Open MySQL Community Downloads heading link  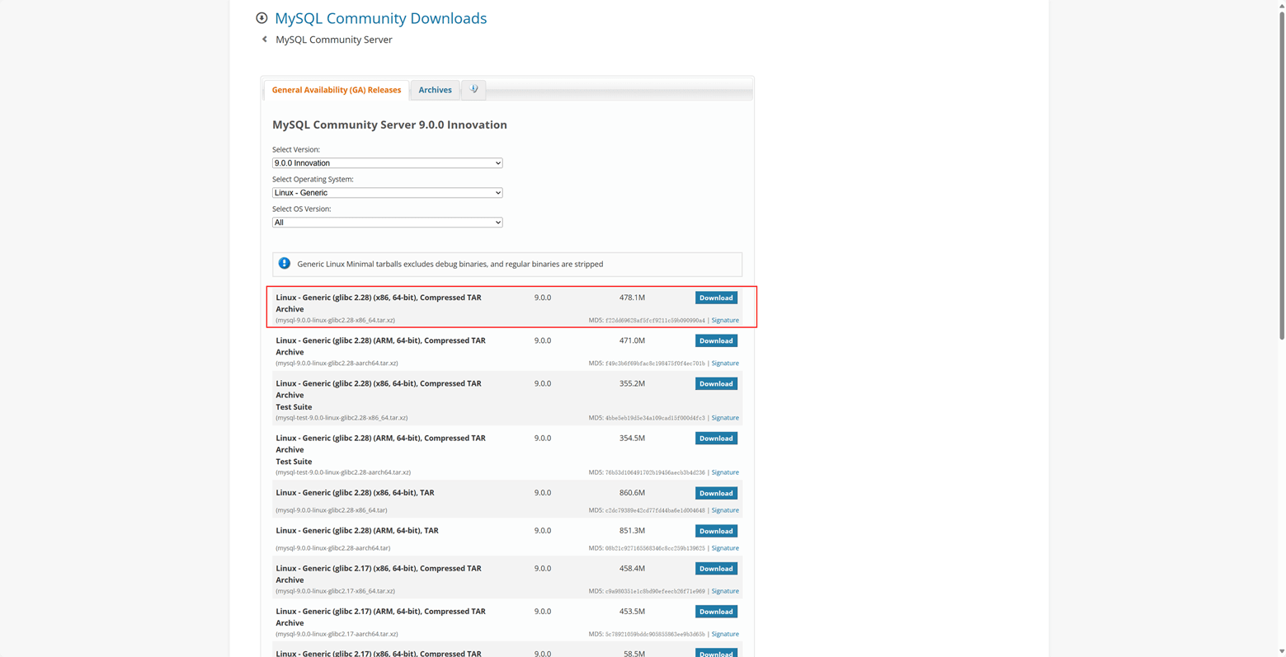(x=380, y=18)
